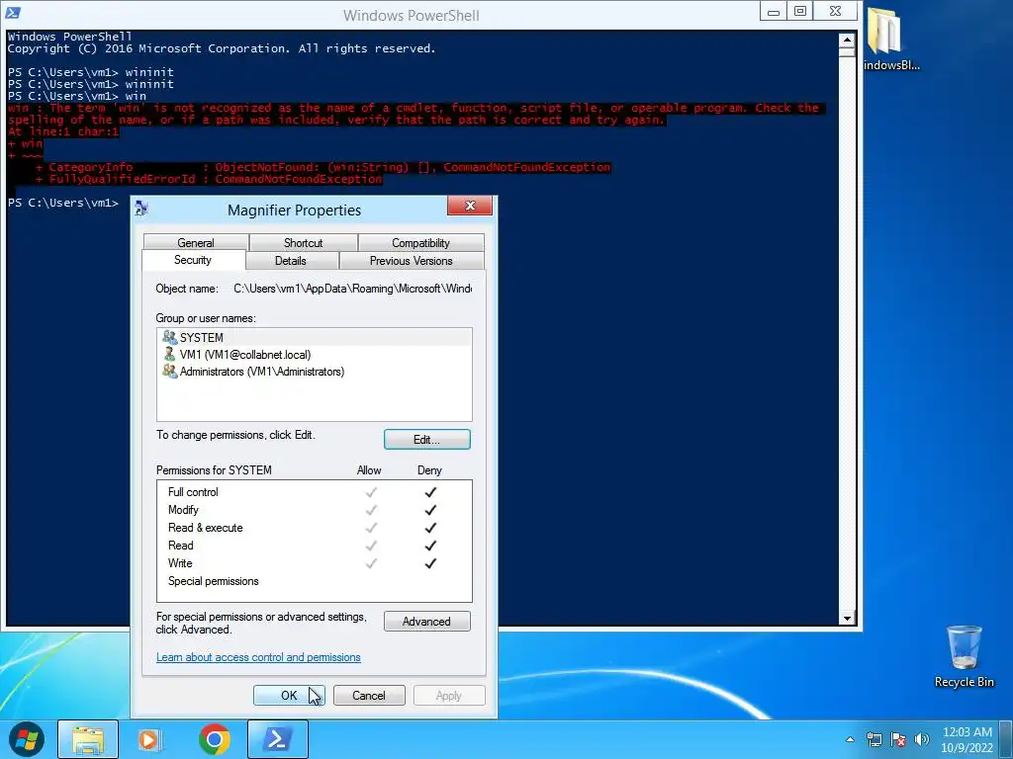This screenshot has width=1013, height=759.
Task: Click Show desktop strip at taskbar end
Action: click(x=1006, y=739)
